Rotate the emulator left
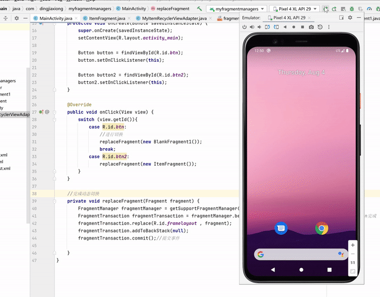Image resolution: width=380 pixels, height=297 pixels. (269, 27)
